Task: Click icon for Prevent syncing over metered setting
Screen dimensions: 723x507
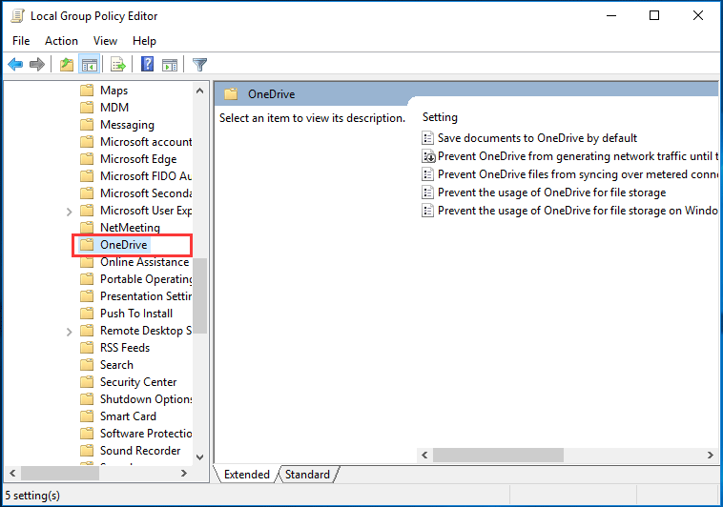Action: pyautogui.click(x=428, y=174)
